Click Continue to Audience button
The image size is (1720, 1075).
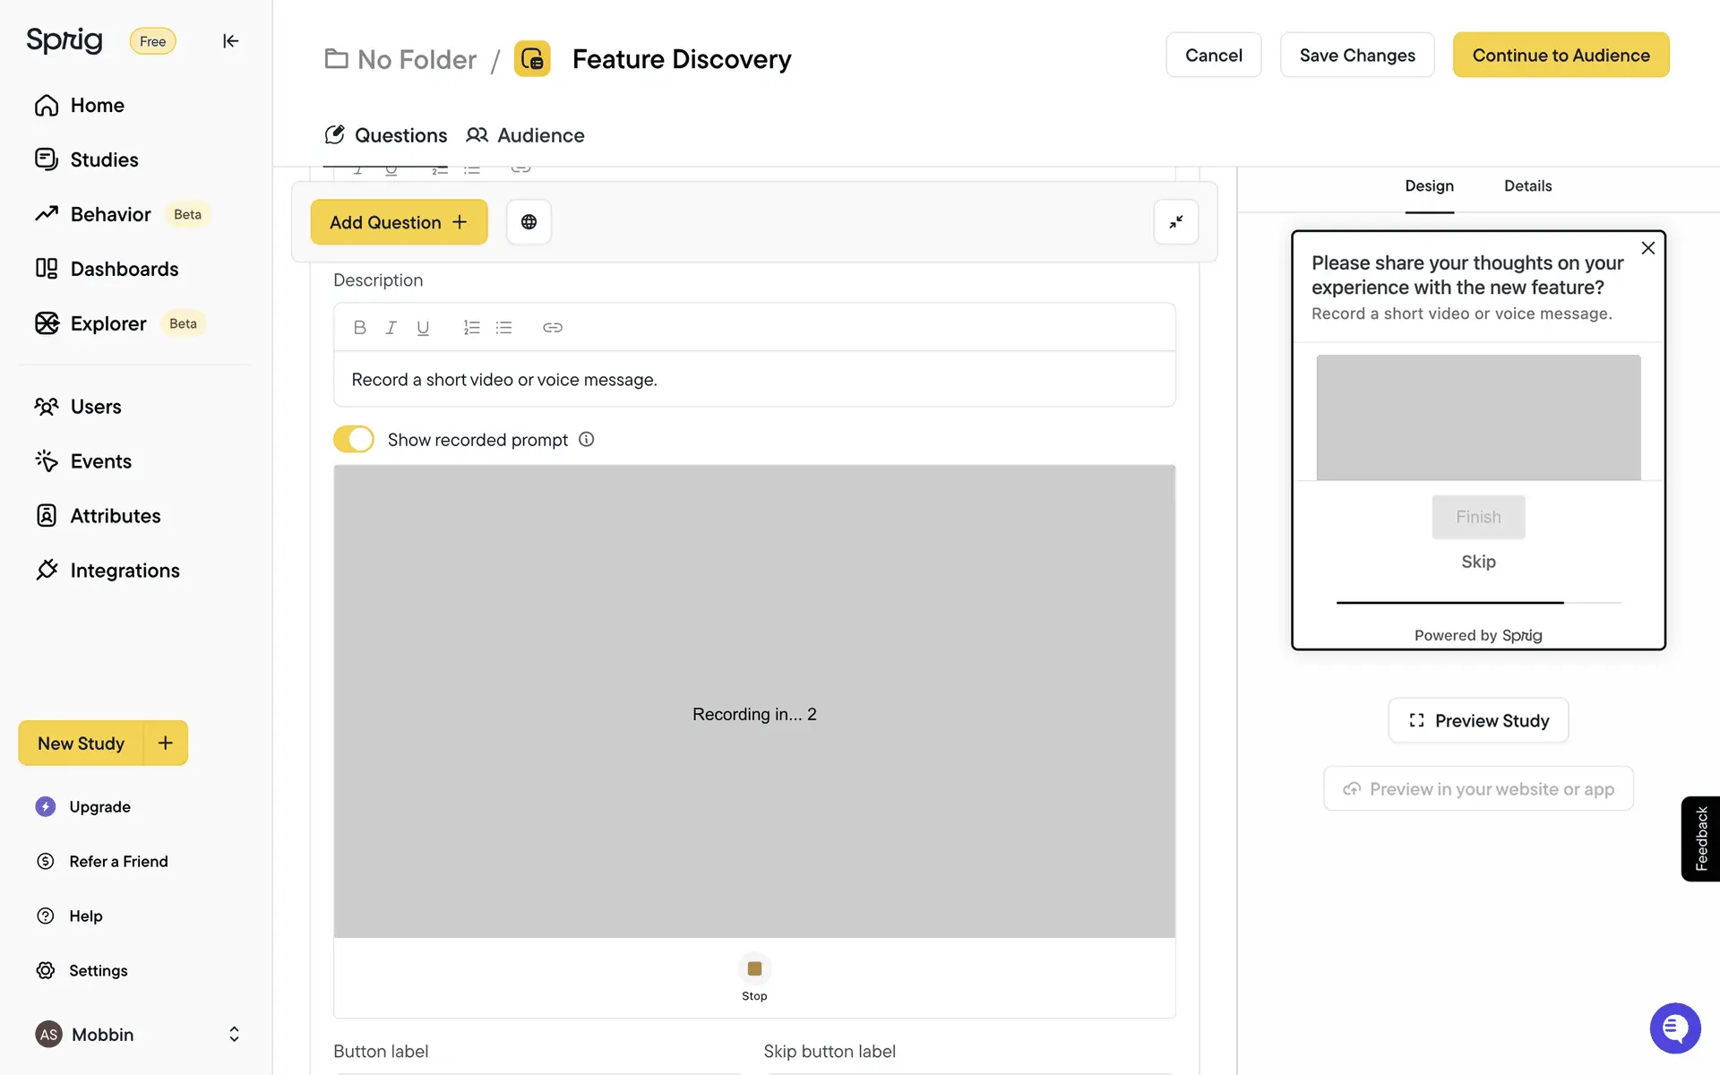pyautogui.click(x=1561, y=56)
